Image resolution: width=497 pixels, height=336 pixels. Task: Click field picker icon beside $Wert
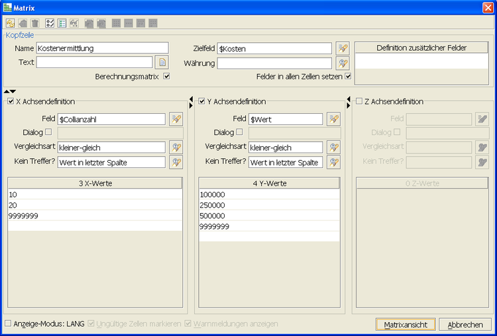tap(333, 119)
